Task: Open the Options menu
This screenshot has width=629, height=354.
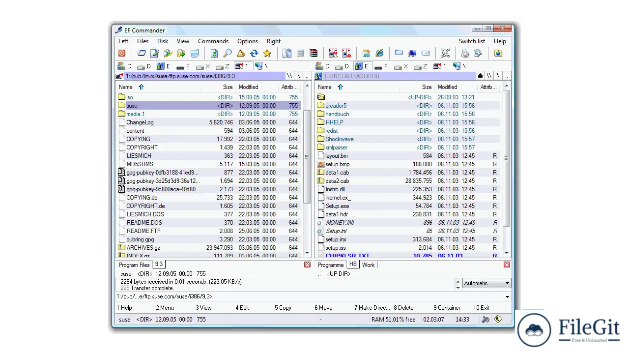Action: click(248, 41)
